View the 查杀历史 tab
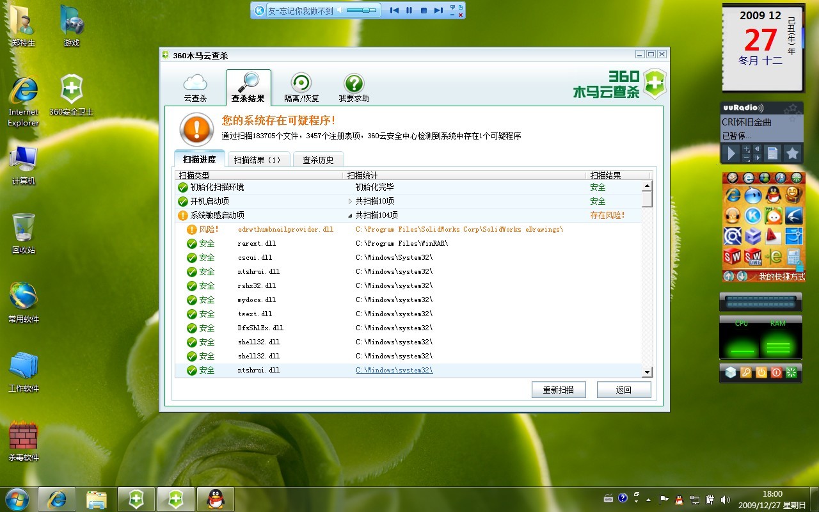 [318, 159]
